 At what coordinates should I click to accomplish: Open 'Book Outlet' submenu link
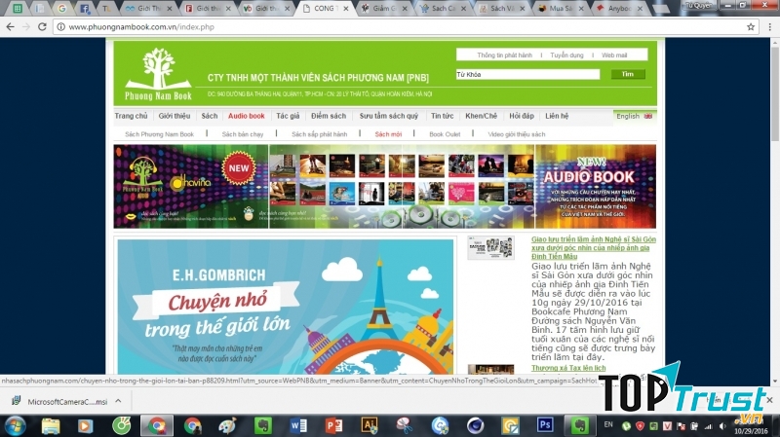click(445, 134)
